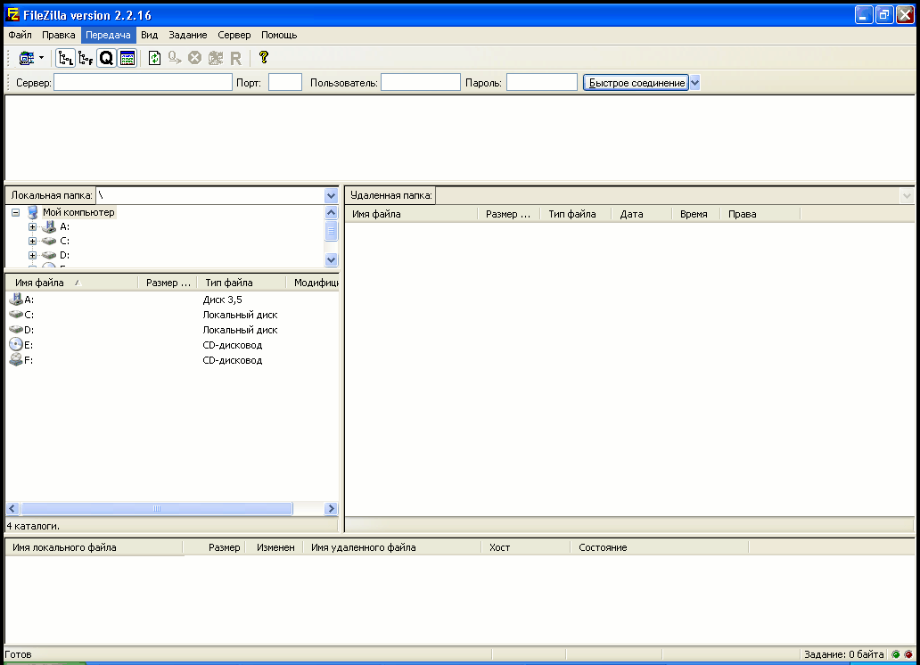920x665 pixels.
Task: Sort local list by Тип файла column
Action: tap(242, 283)
